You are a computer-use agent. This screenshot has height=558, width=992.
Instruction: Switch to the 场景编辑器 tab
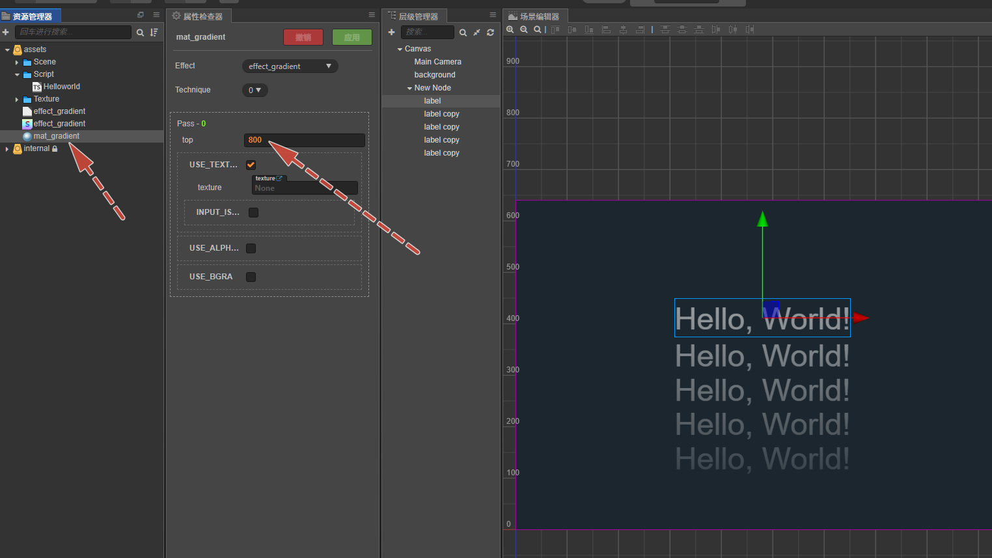[x=535, y=16]
